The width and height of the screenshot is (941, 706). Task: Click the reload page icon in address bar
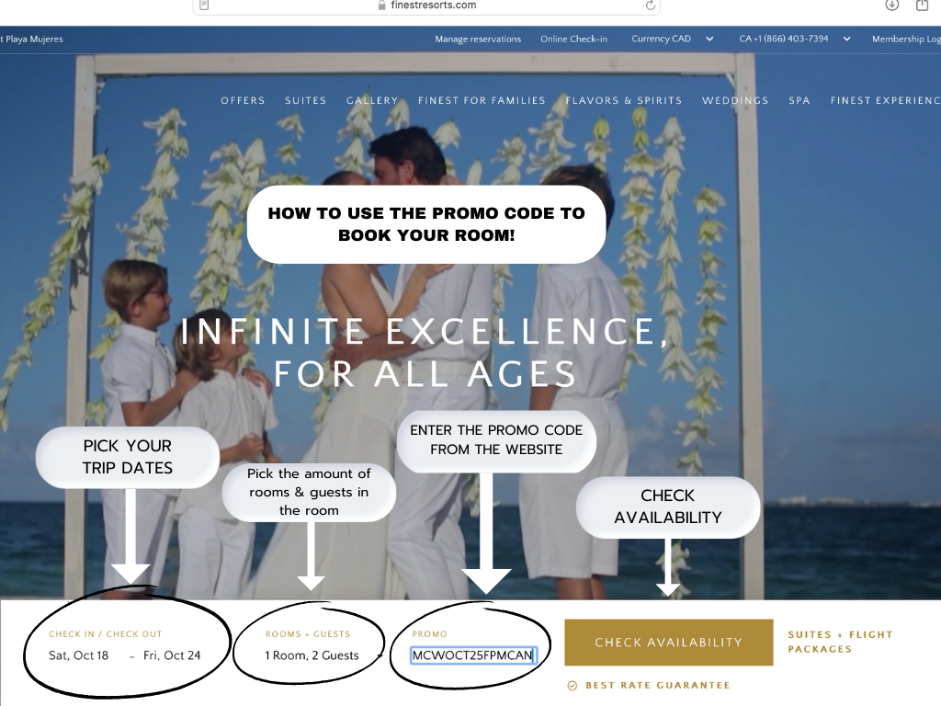(x=650, y=6)
